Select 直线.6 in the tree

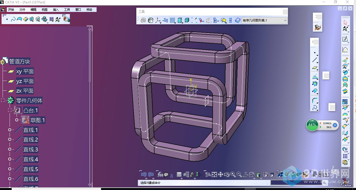[x=31, y=179]
